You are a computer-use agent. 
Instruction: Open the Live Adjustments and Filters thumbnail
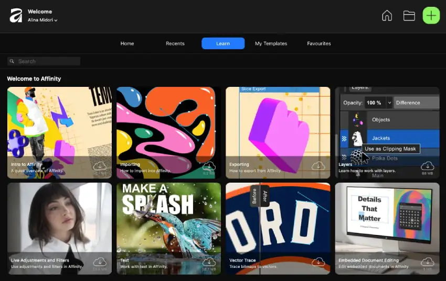tap(59, 229)
